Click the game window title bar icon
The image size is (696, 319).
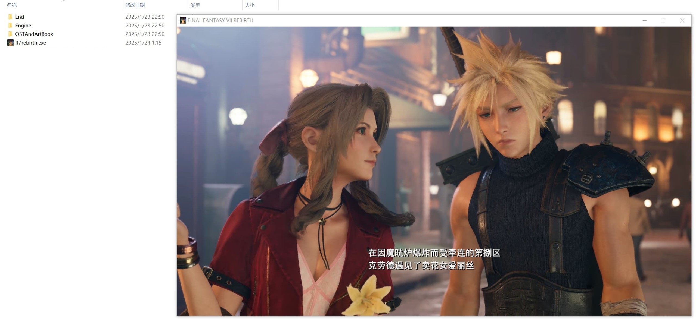pyautogui.click(x=183, y=20)
